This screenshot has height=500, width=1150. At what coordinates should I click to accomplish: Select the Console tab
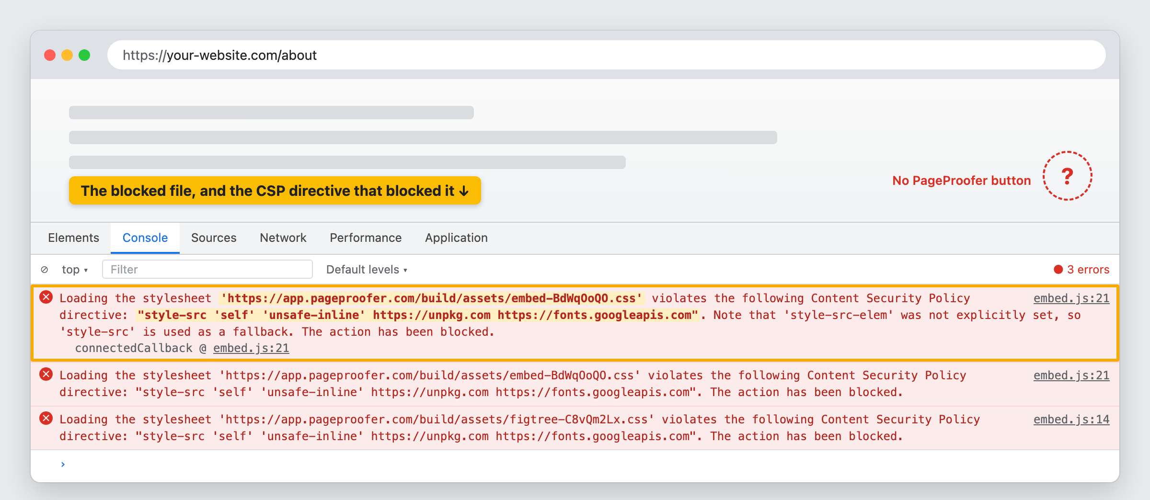(x=145, y=238)
